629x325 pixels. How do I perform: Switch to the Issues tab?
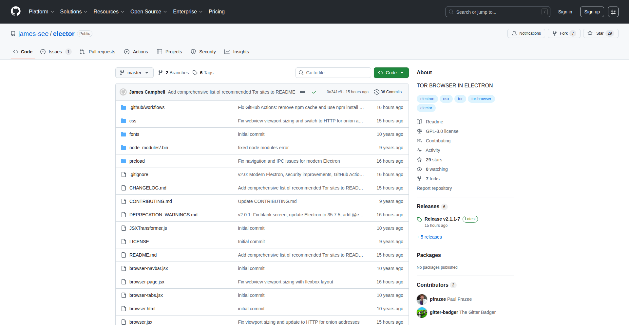(56, 52)
